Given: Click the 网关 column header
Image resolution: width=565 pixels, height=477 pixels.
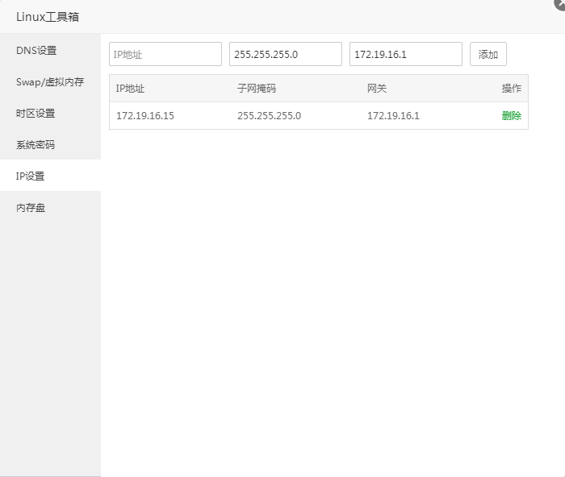Looking at the screenshot, I should coord(377,89).
